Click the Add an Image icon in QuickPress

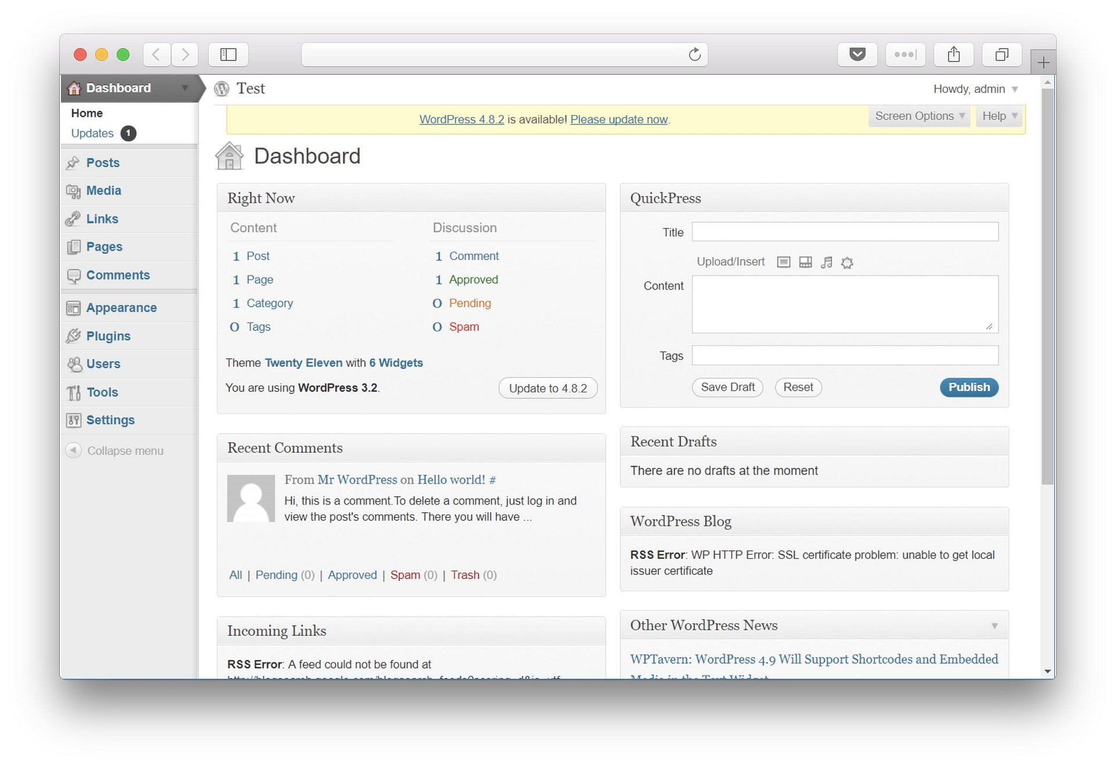coord(784,262)
